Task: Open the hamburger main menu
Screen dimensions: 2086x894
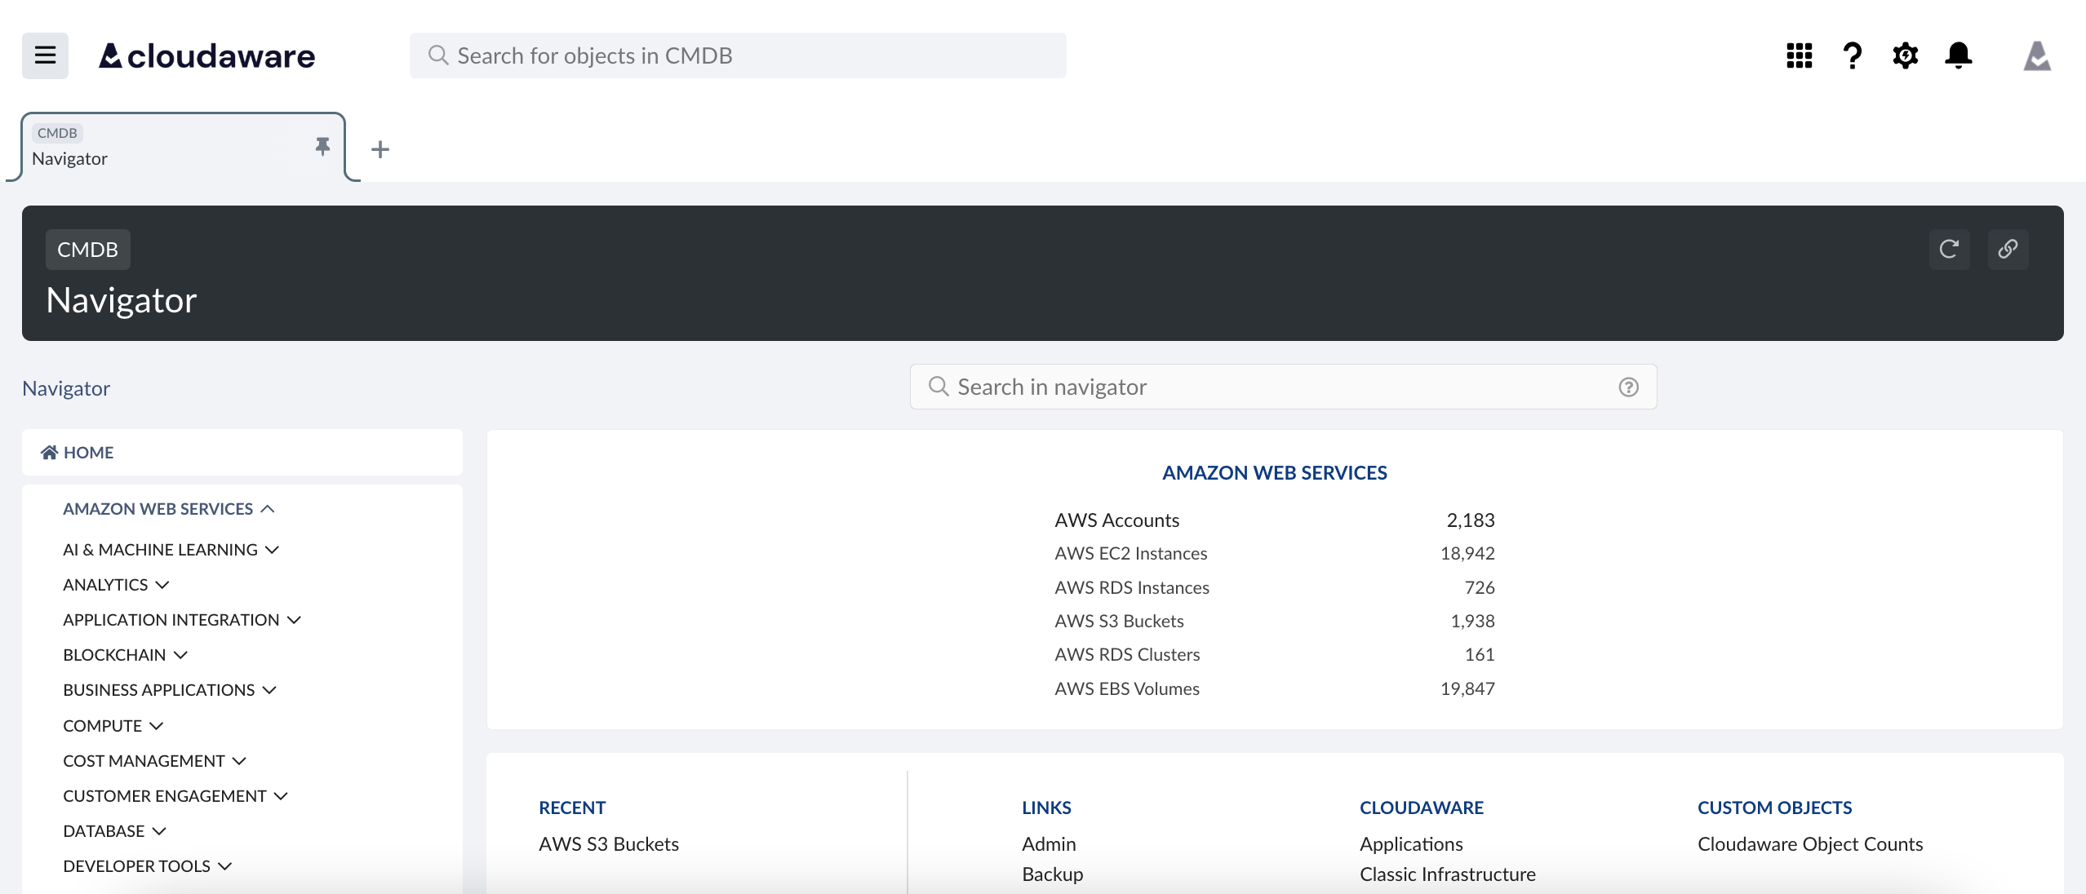Action: [x=45, y=55]
